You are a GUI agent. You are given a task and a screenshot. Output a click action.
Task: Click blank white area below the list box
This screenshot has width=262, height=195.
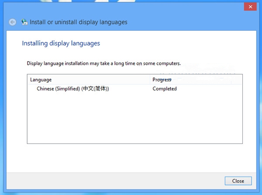131,157
